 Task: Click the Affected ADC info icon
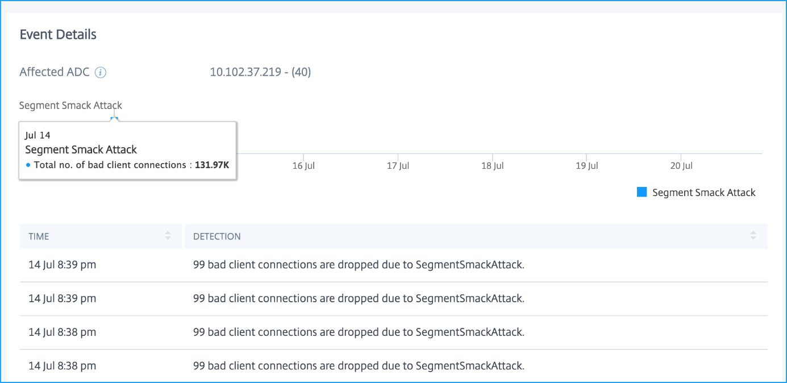click(101, 73)
